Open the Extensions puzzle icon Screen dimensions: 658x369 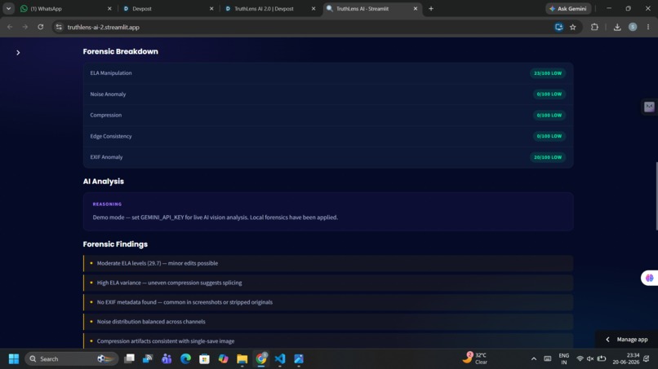point(594,27)
